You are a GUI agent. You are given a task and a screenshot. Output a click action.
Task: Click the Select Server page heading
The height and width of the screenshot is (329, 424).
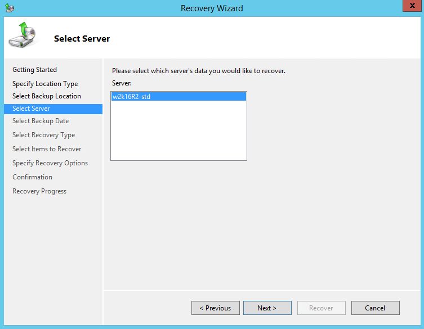click(x=82, y=39)
